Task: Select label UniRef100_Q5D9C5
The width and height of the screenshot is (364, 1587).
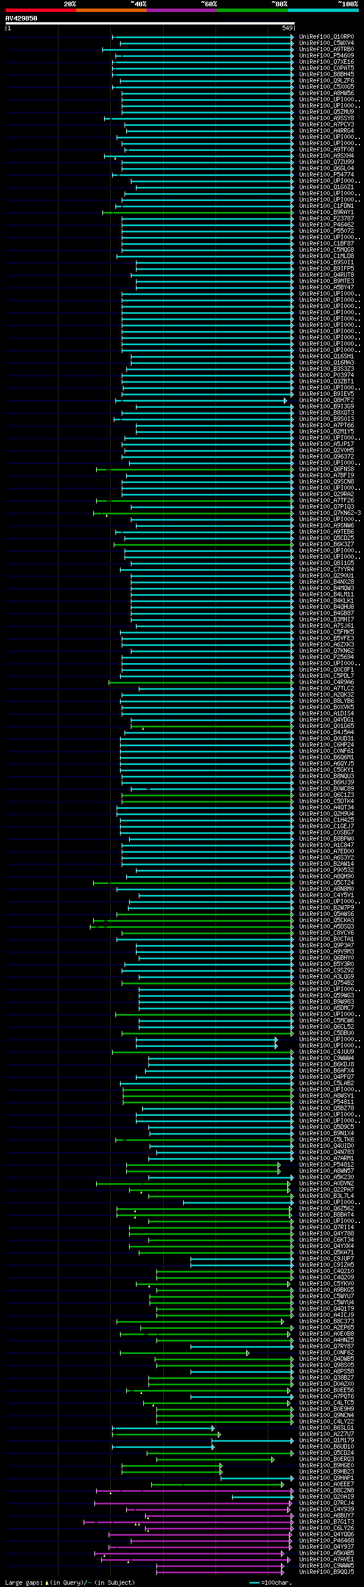Action: [326, 1127]
